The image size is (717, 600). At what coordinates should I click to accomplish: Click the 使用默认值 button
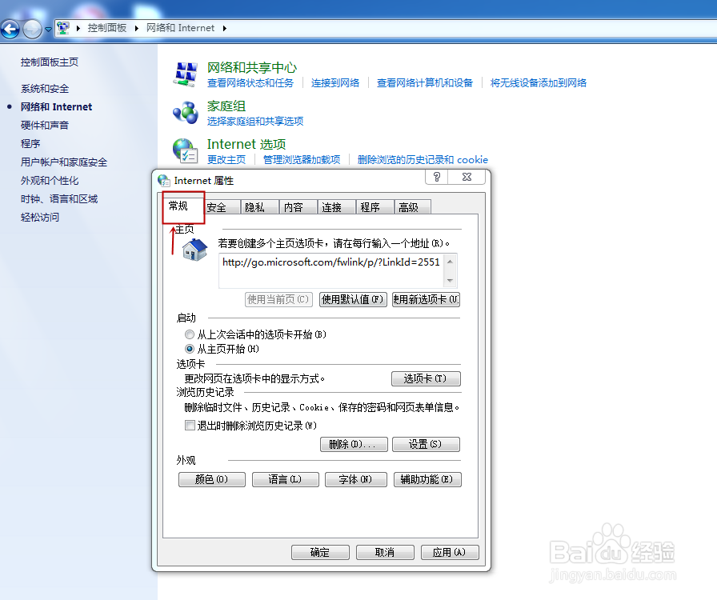(x=353, y=299)
